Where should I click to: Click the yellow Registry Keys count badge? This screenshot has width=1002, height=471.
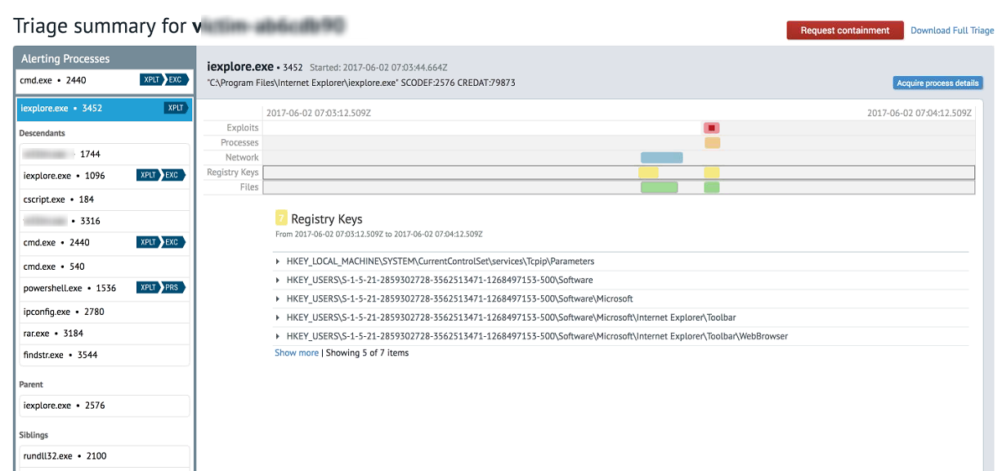pos(281,218)
